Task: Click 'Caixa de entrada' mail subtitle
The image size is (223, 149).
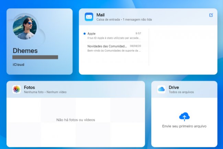Action: point(108,20)
